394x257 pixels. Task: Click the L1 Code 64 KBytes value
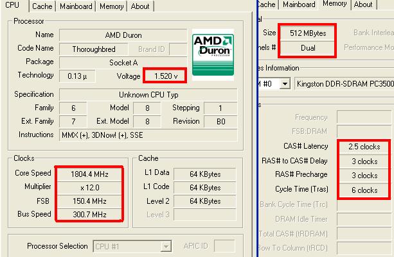(x=205, y=188)
